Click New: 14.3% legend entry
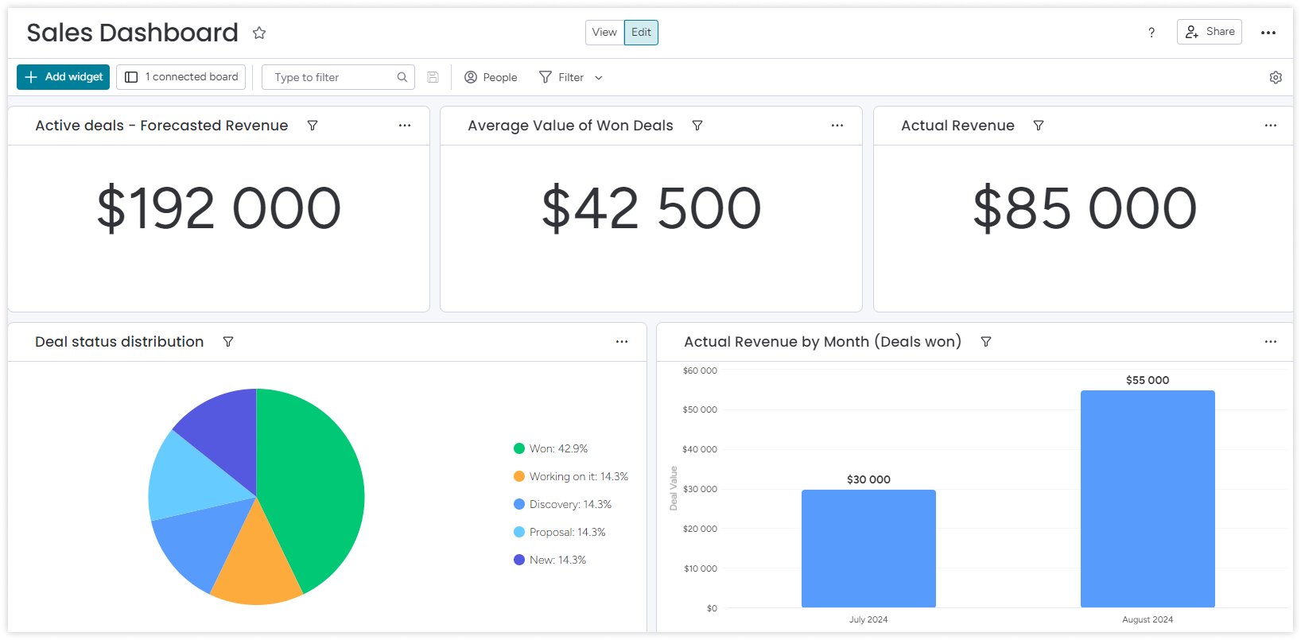This screenshot has width=1301, height=640. (x=550, y=560)
